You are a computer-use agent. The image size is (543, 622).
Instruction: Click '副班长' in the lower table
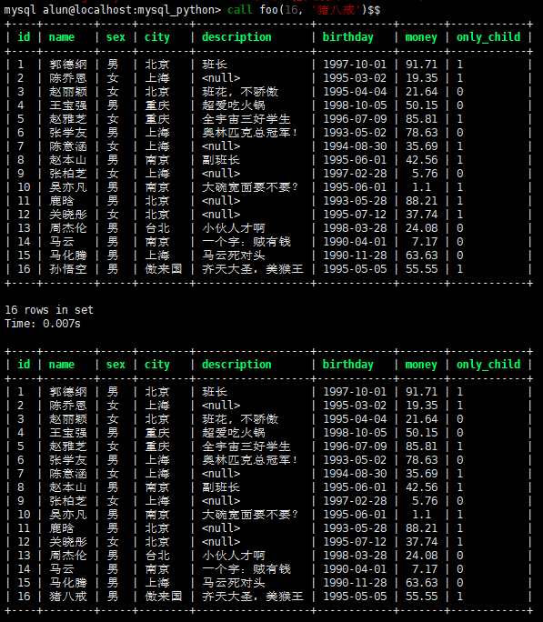pos(221,487)
